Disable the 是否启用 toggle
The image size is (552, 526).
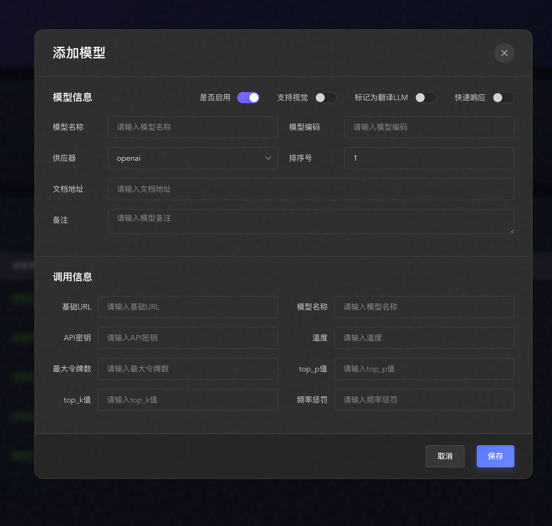[248, 98]
